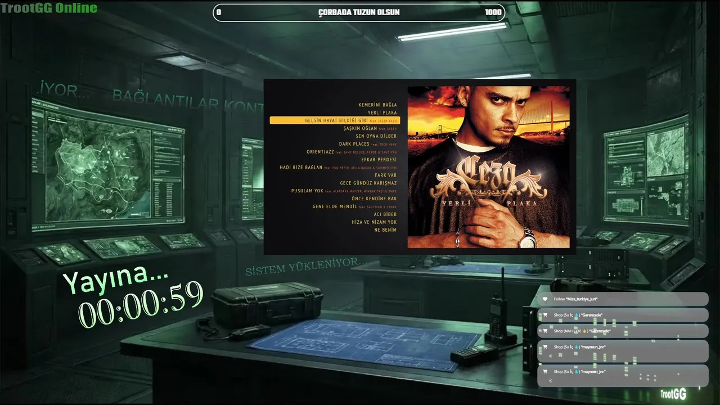Select the Önce Kendine Bak track
720x405 pixels.
(374, 199)
